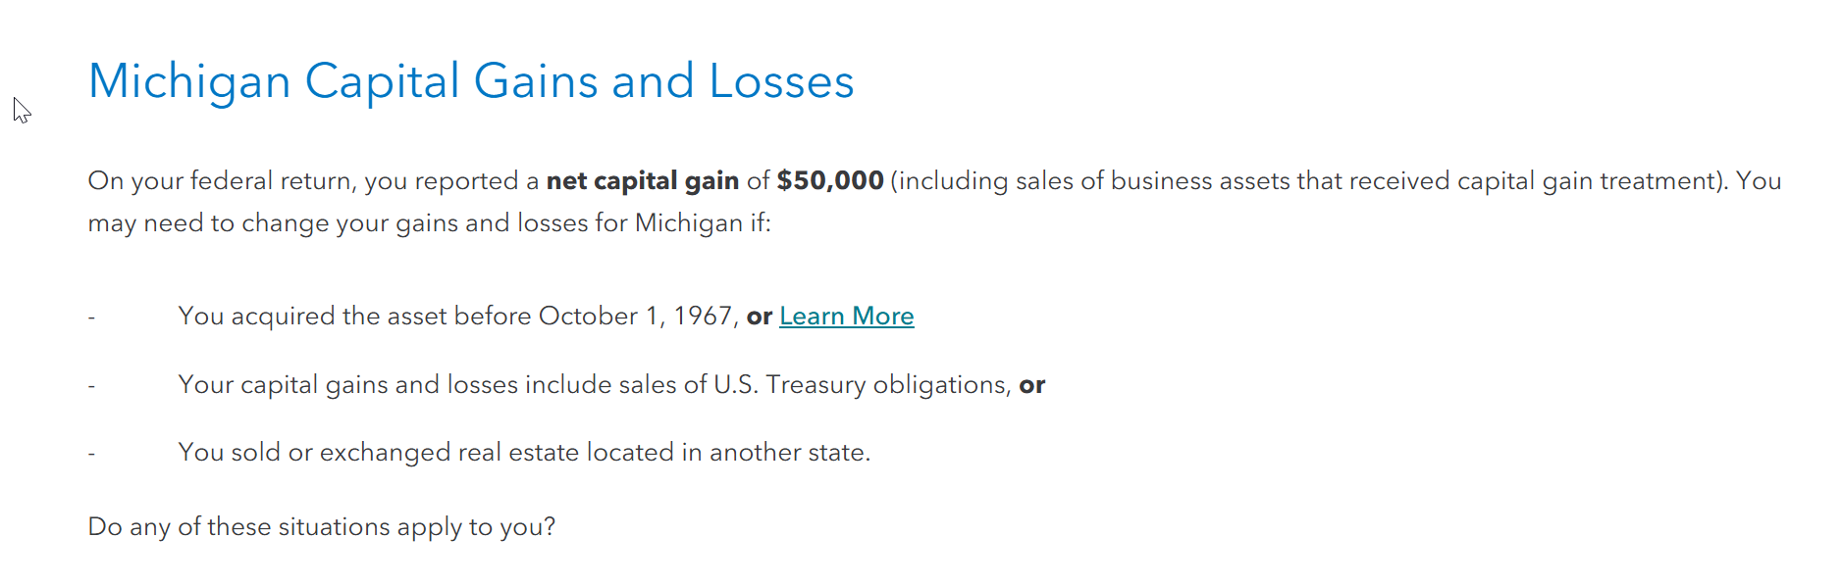Click the bold "net capital gain" text

point(642,181)
